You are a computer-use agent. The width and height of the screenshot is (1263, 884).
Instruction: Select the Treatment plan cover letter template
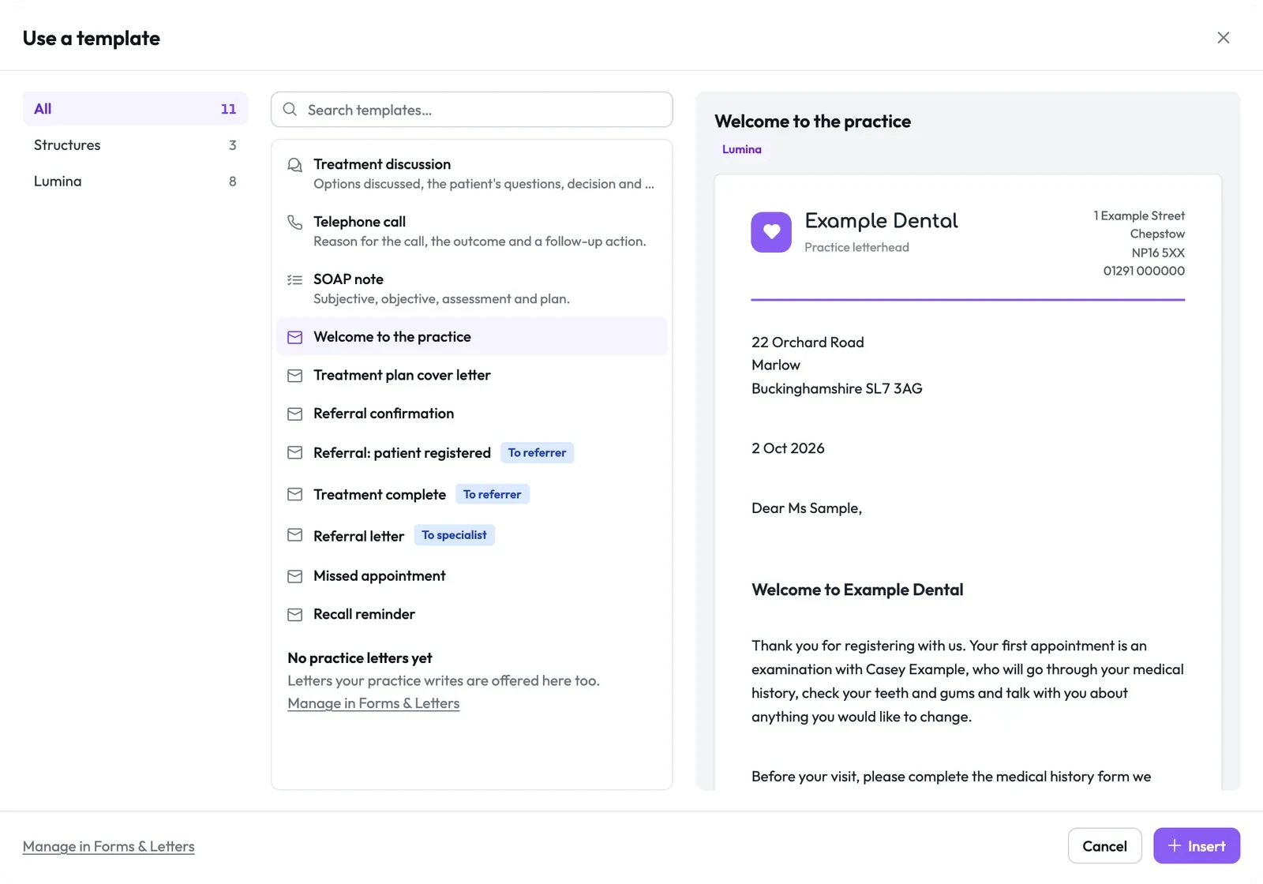pos(472,375)
